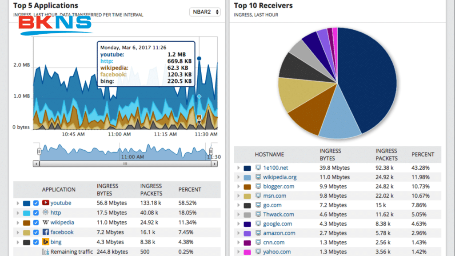The image size is (455, 256).
Task: Click the Bing icon next to bing
Action: point(45,241)
